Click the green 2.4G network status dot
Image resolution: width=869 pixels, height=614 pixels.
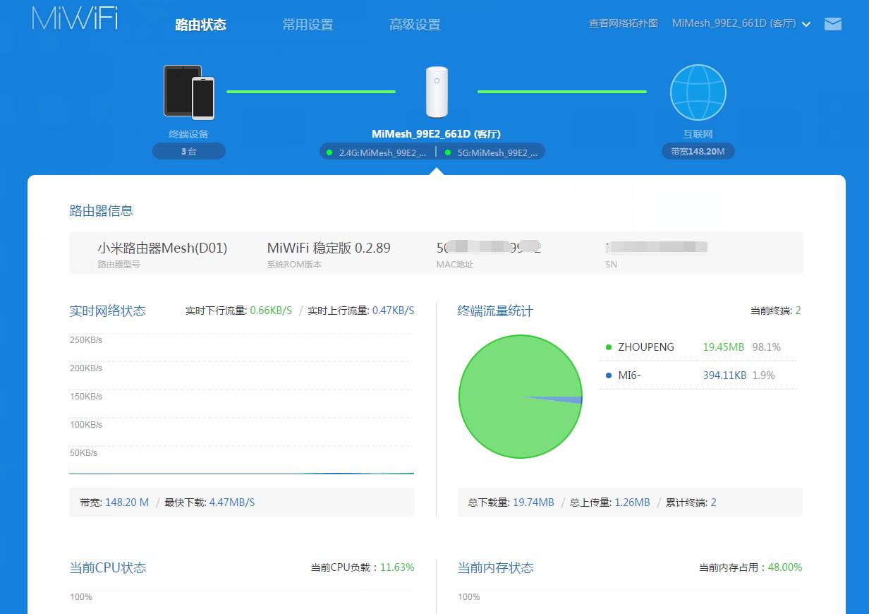tap(329, 151)
